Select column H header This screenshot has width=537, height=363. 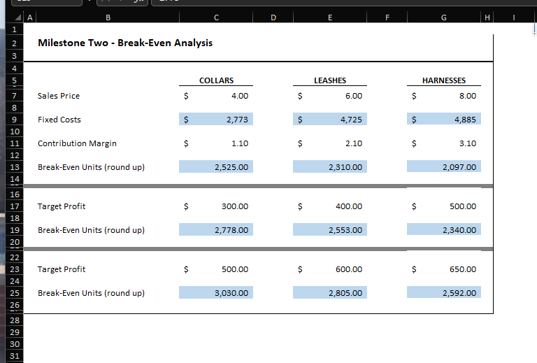(487, 17)
